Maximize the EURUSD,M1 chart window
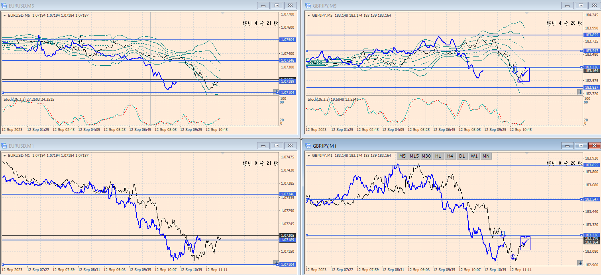601x275 pixels. click(277, 146)
